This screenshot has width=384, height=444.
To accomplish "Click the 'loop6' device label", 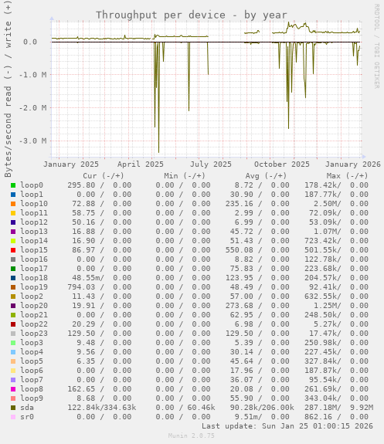I will 32,371.
